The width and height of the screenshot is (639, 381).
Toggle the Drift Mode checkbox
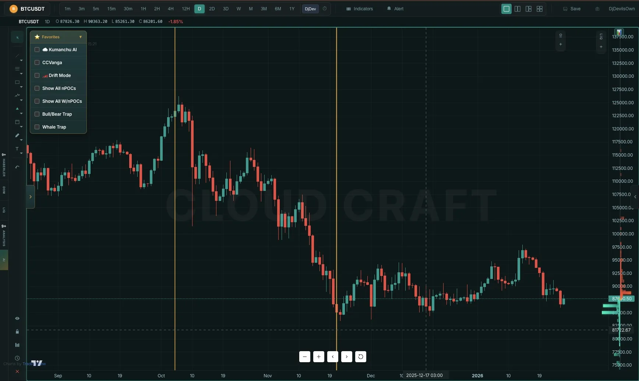pyautogui.click(x=37, y=76)
